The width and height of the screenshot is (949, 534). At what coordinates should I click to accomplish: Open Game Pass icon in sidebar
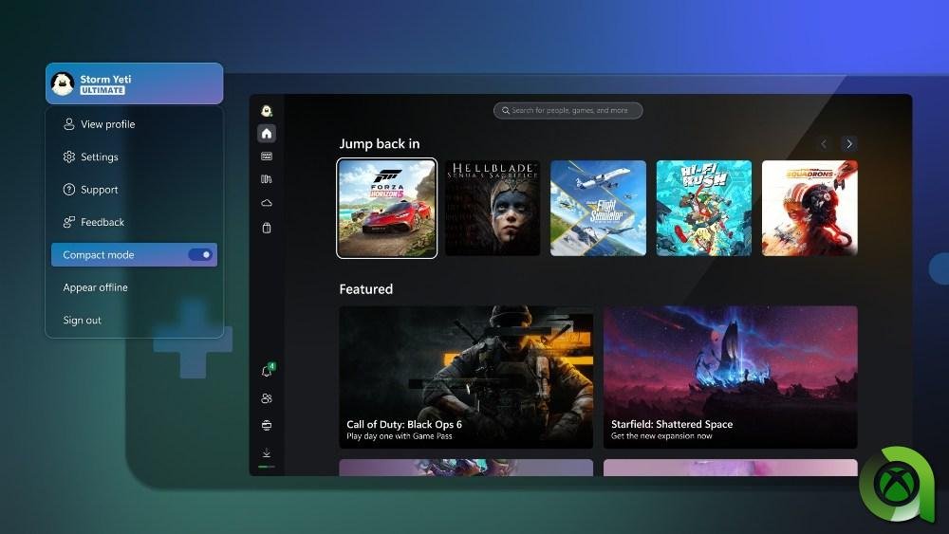tap(267, 157)
